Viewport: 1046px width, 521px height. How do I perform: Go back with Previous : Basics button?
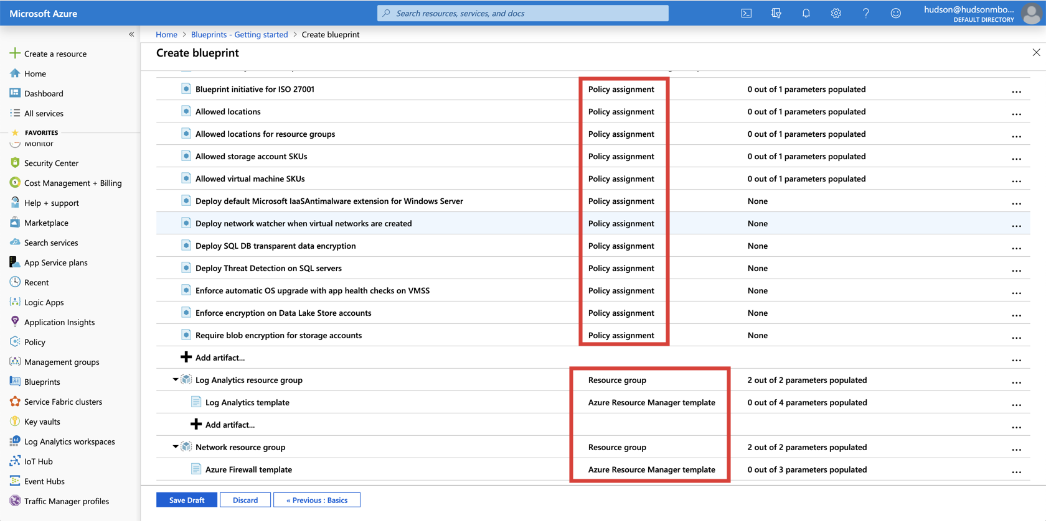point(317,500)
